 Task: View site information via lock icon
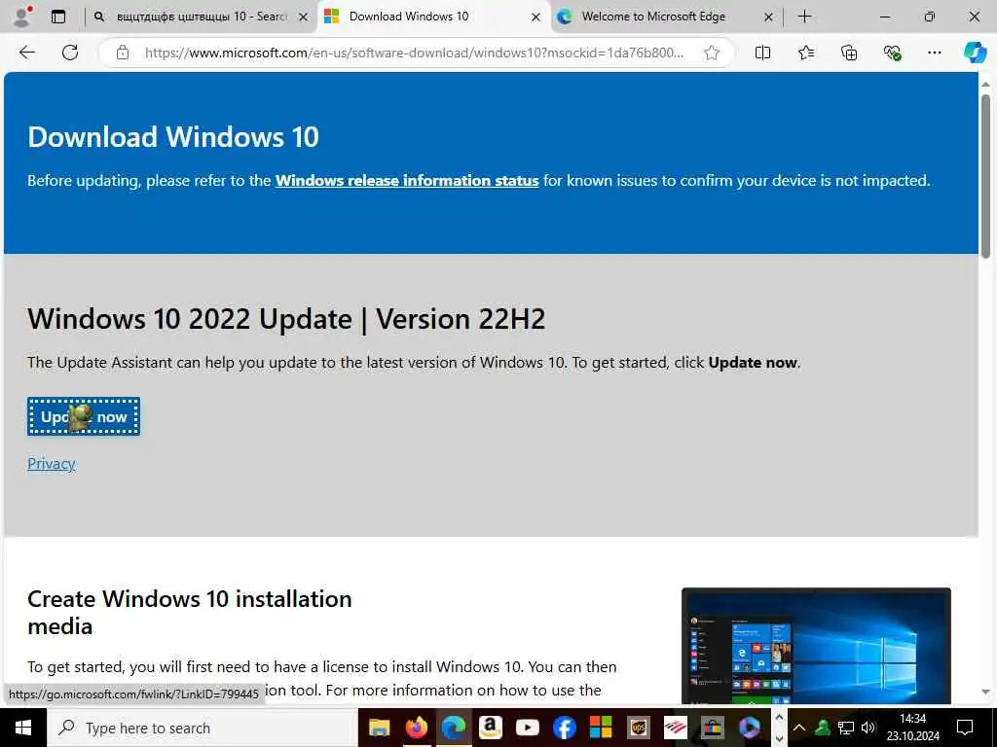122,53
